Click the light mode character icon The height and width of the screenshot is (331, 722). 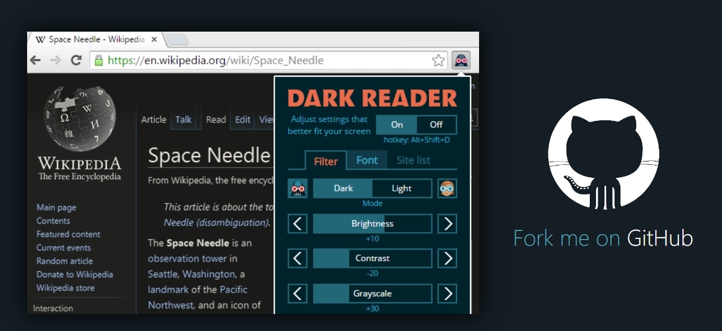[x=447, y=189]
